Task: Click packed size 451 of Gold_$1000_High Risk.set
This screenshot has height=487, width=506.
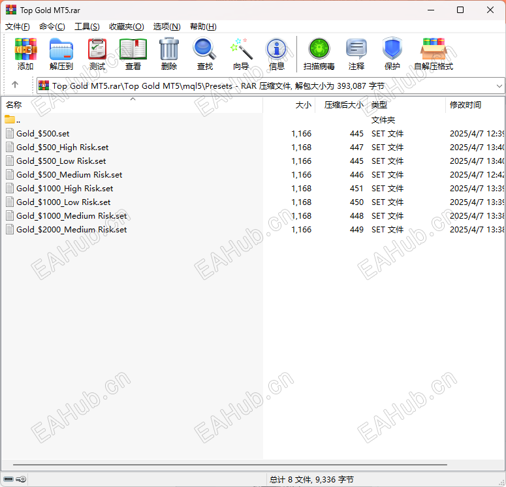Action: point(356,188)
